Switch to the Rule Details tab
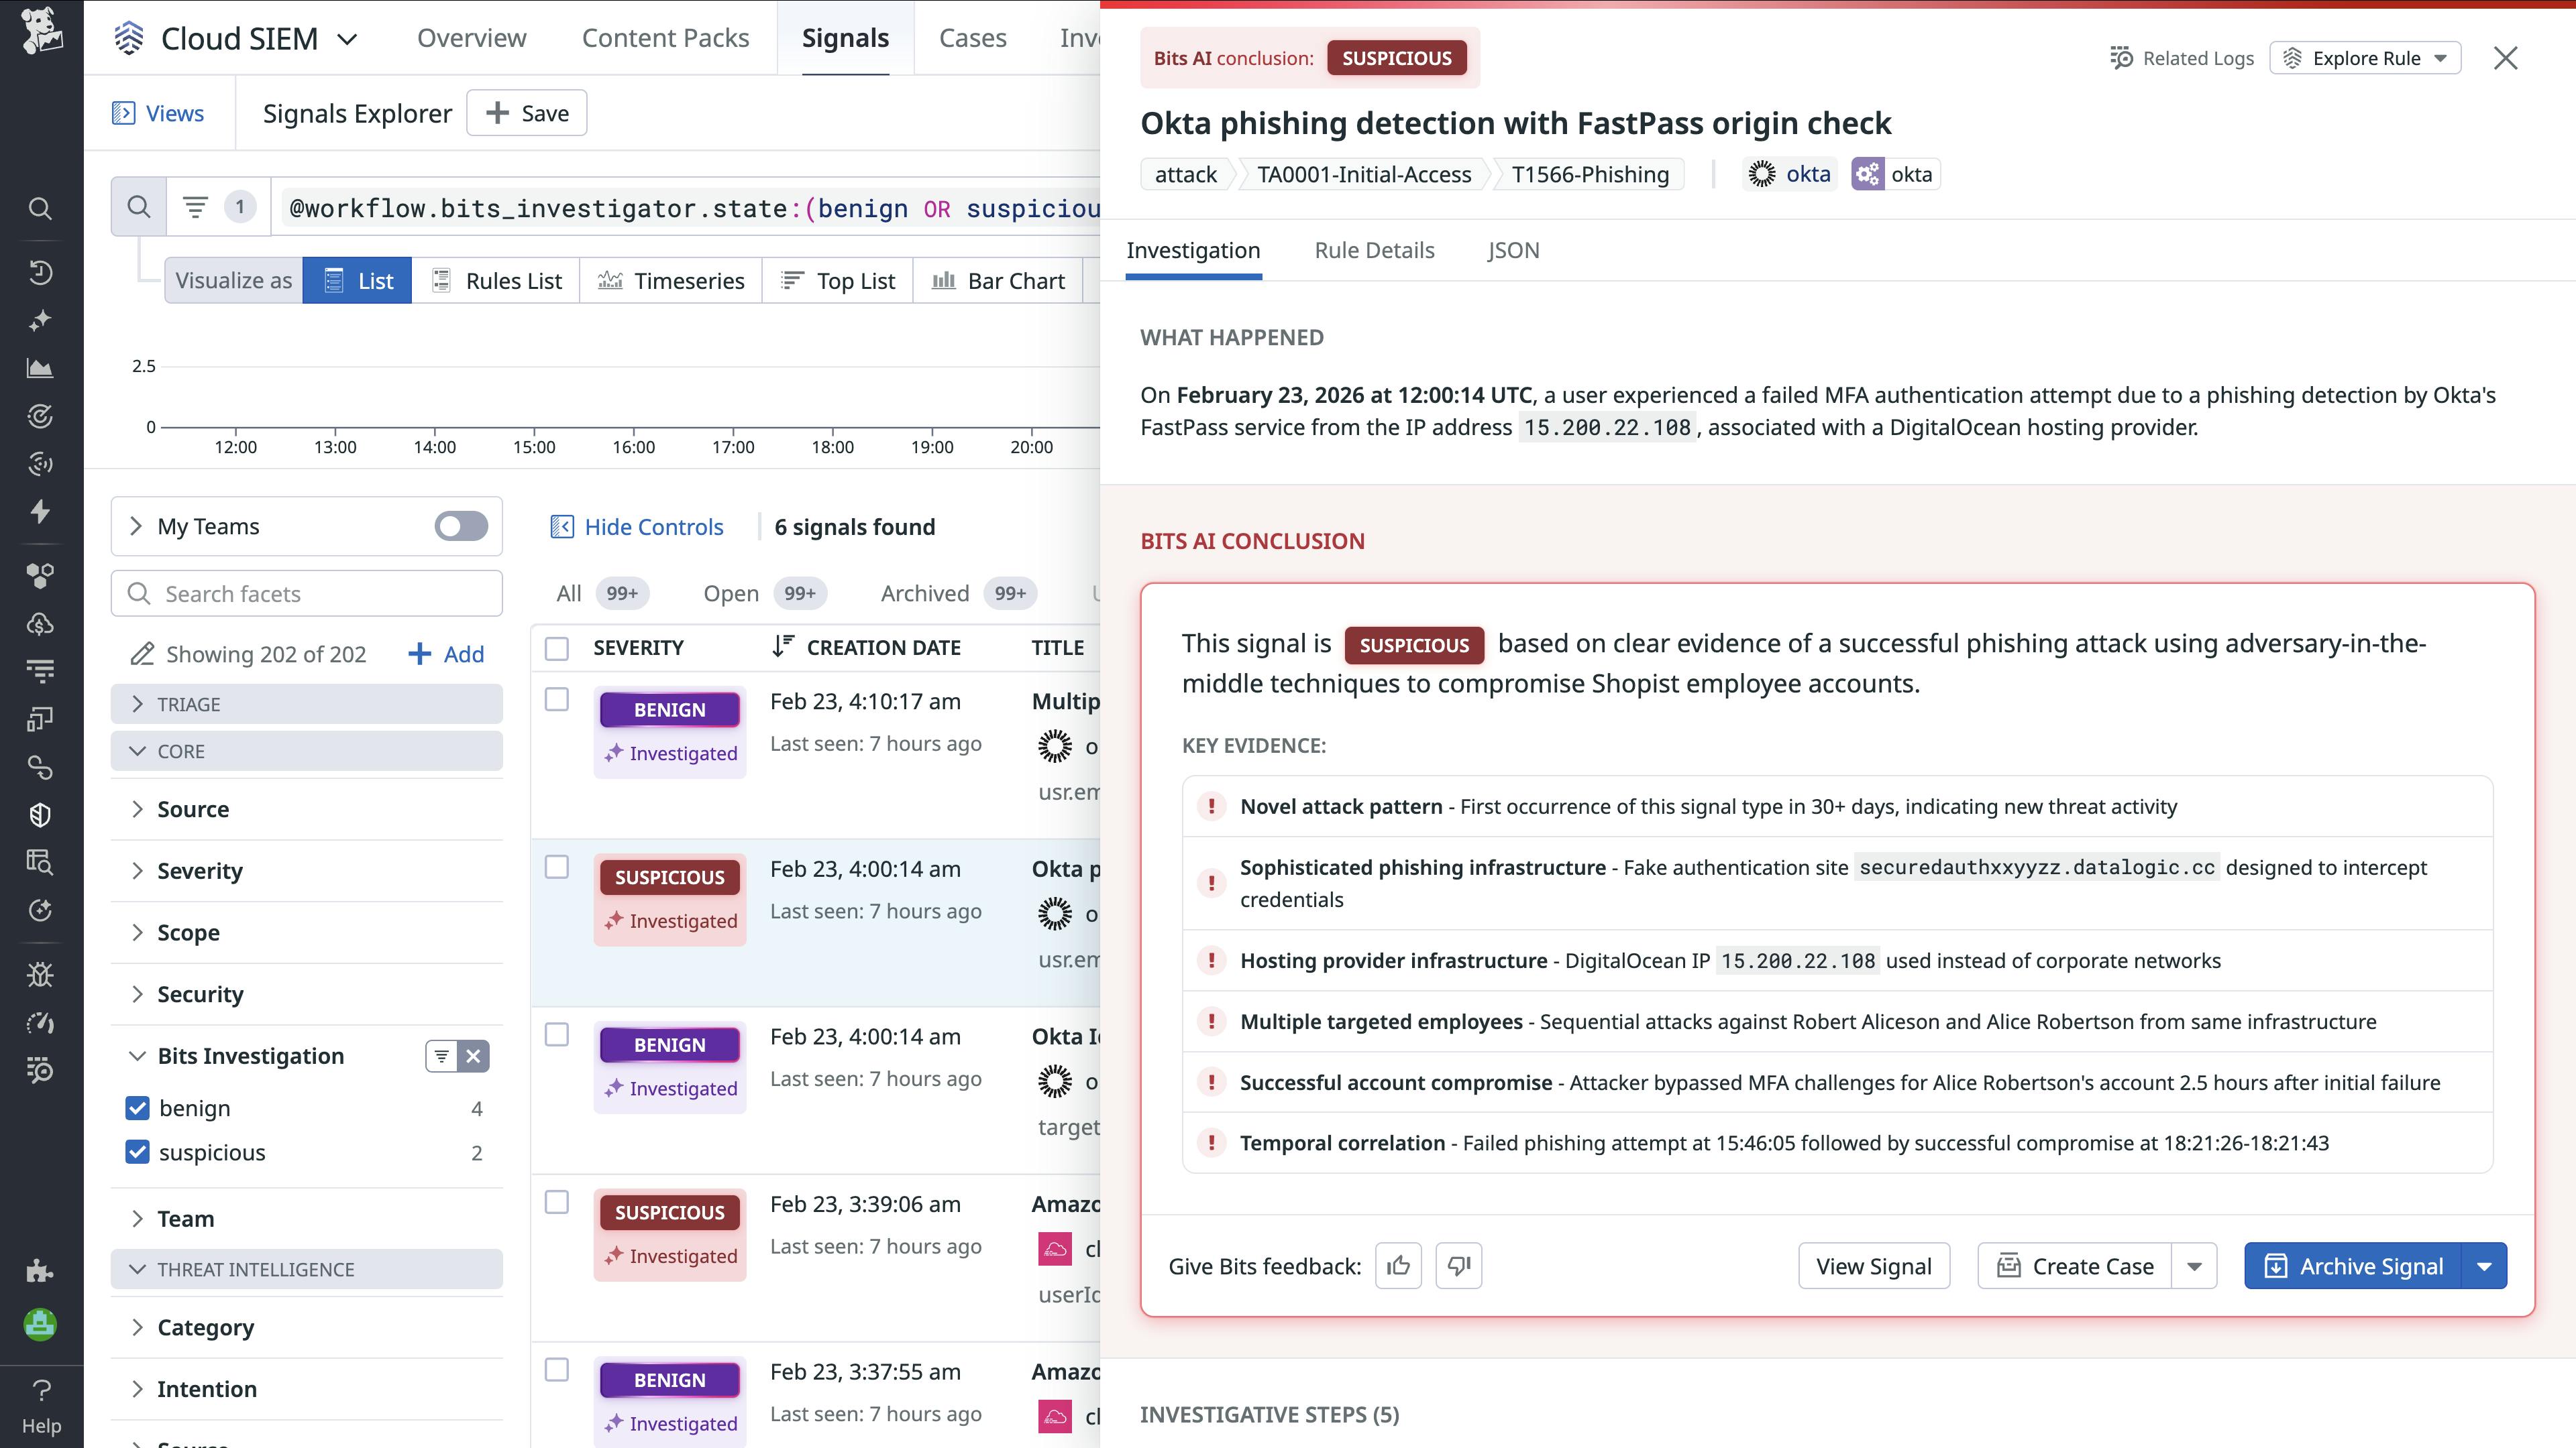This screenshot has height=1448, width=2576. 1374,250
